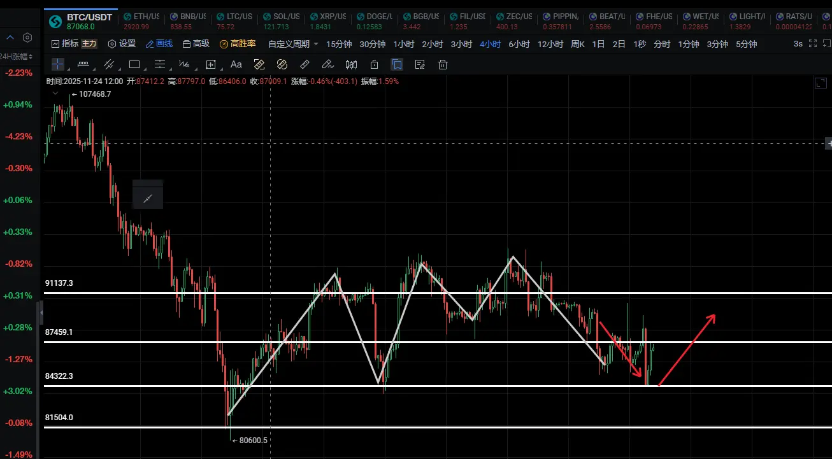Screen dimensions: 832x459
Task: Click the +3.02% row in left list
Action: coord(18,391)
